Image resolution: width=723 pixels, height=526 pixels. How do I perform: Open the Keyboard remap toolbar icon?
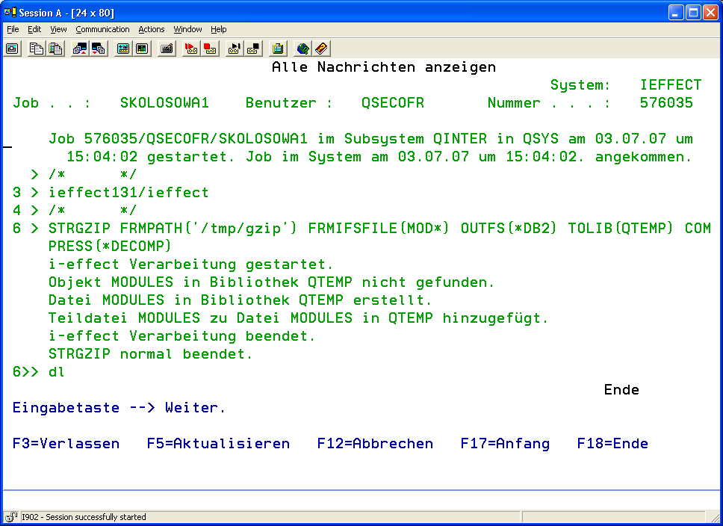click(x=167, y=49)
